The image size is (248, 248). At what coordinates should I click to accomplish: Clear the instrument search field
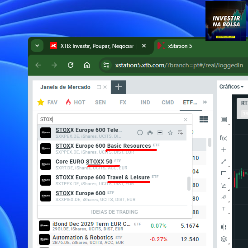(186, 120)
